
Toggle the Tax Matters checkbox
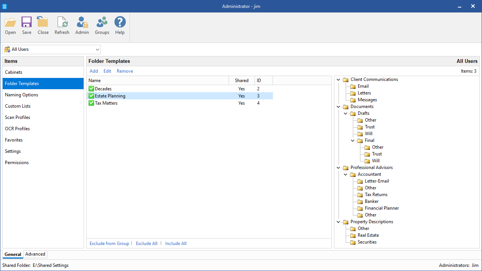point(91,103)
